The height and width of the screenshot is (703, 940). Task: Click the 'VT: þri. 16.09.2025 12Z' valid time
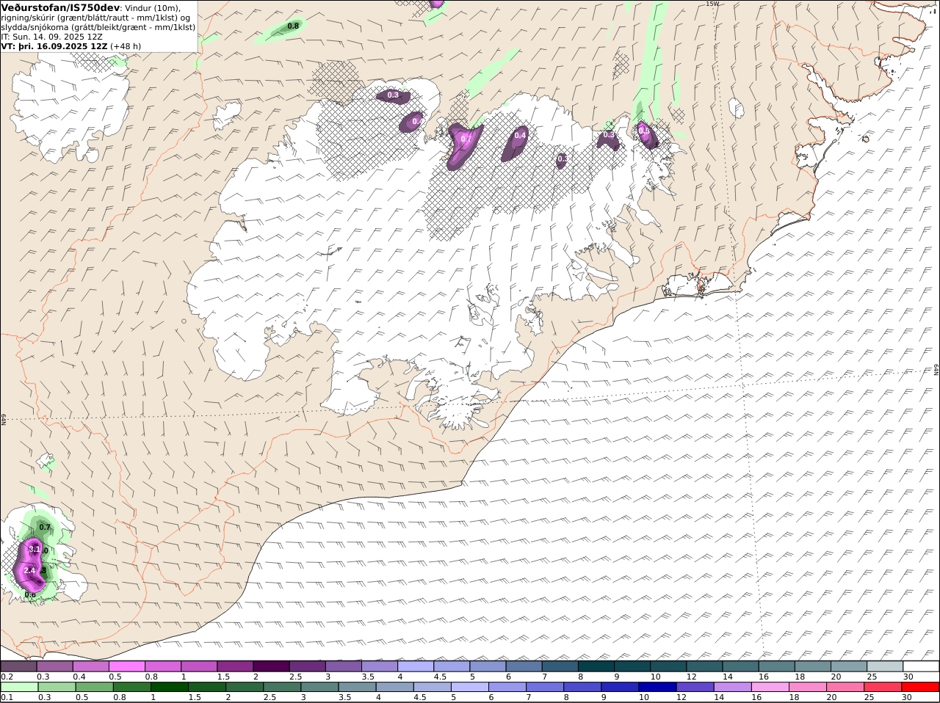click(x=54, y=45)
